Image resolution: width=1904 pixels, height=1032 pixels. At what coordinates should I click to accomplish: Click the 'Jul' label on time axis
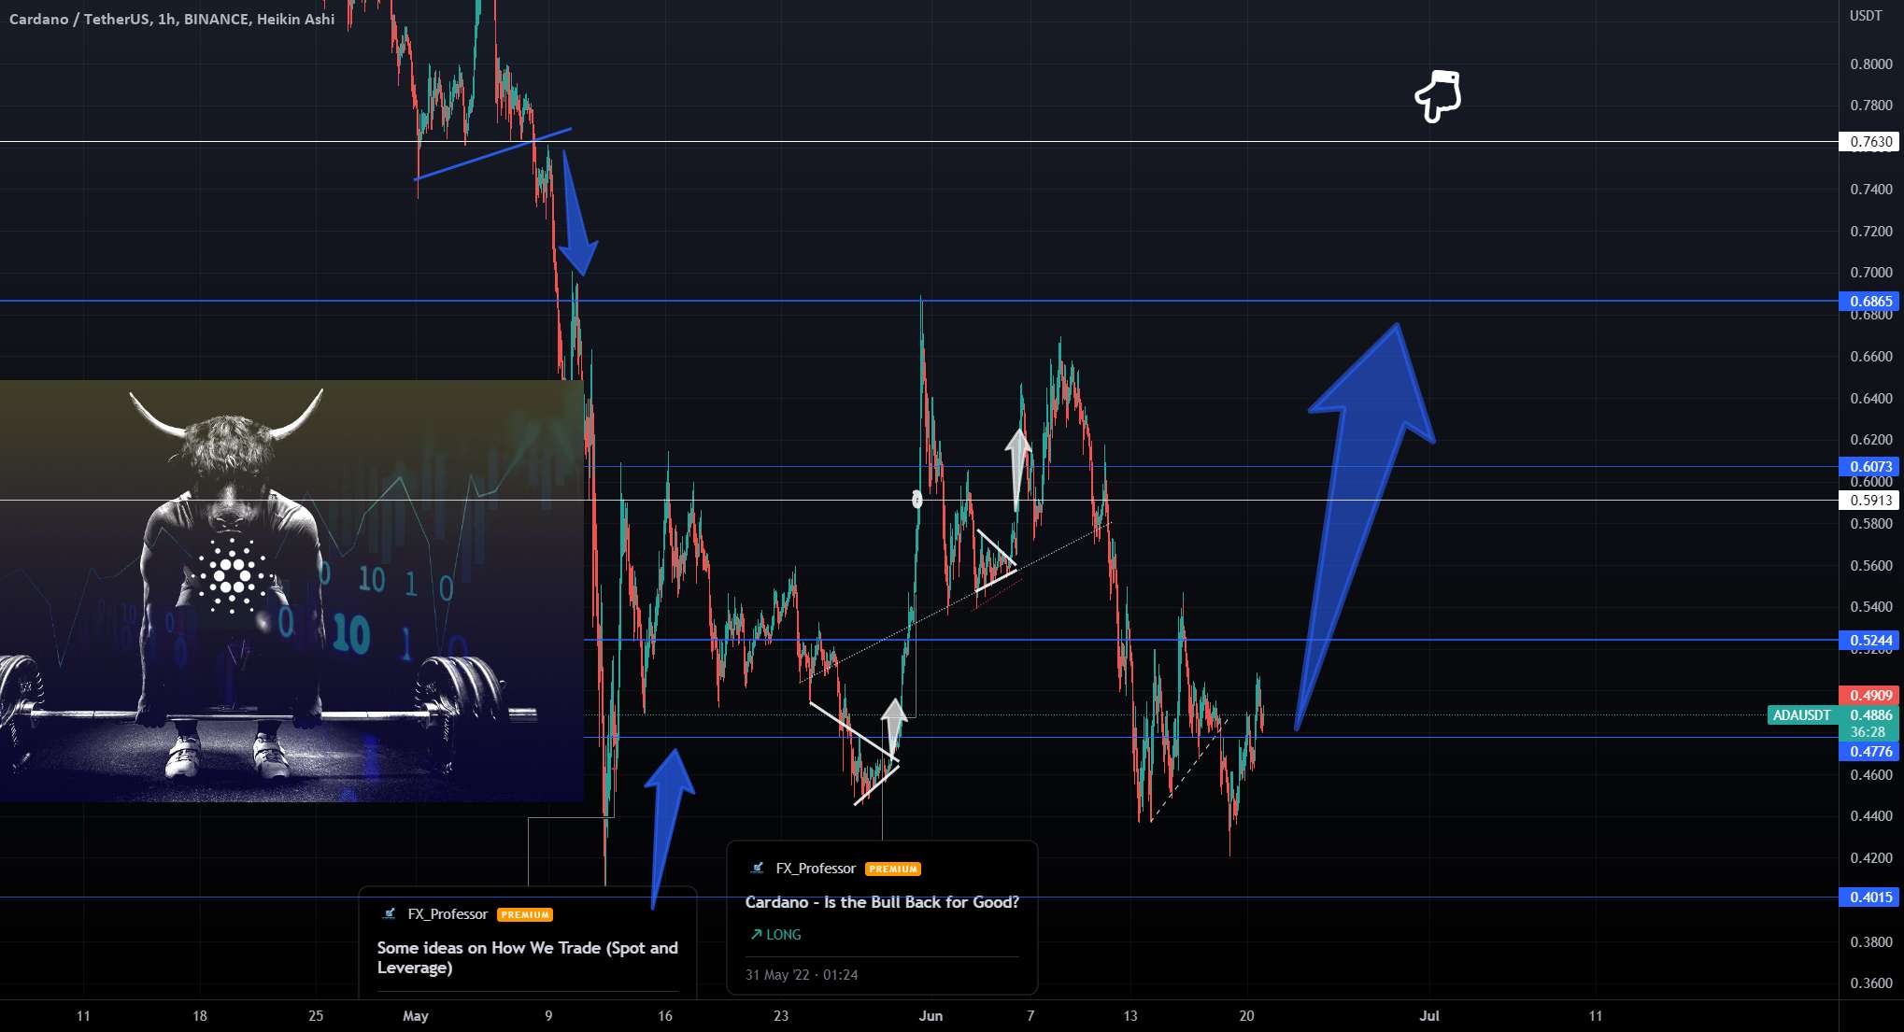pos(1429,1016)
